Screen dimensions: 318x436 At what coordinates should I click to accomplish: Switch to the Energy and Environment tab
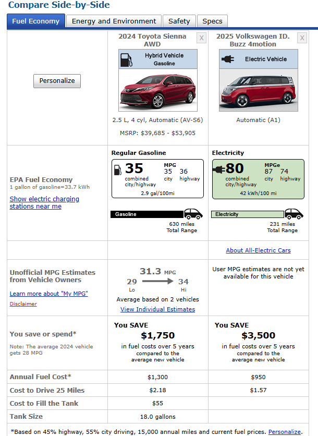[x=114, y=21]
